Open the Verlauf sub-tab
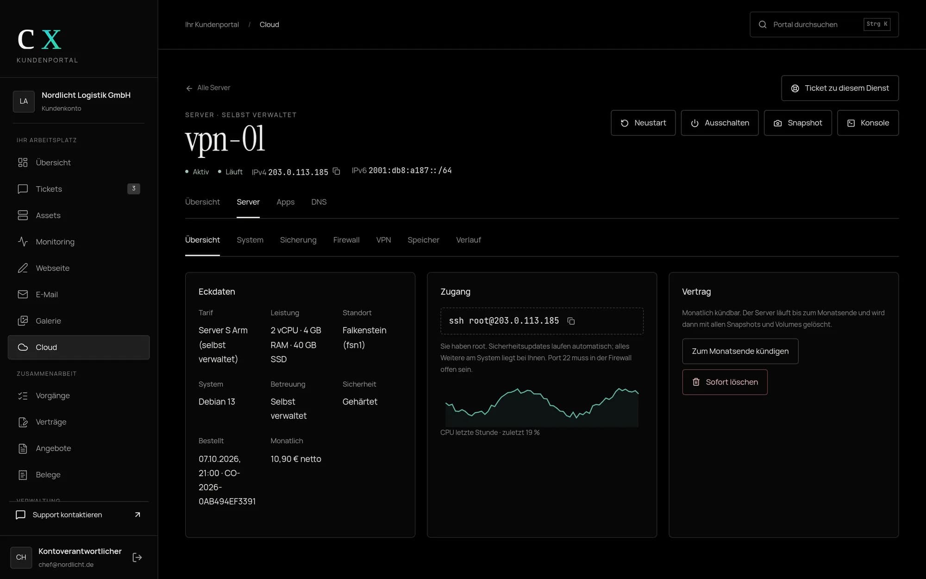The image size is (926, 579). pyautogui.click(x=468, y=240)
